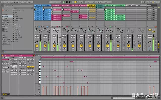The height and width of the screenshot is (100, 161).
Task: Click Clip box header with yellow circle
Action: pos(6,56)
